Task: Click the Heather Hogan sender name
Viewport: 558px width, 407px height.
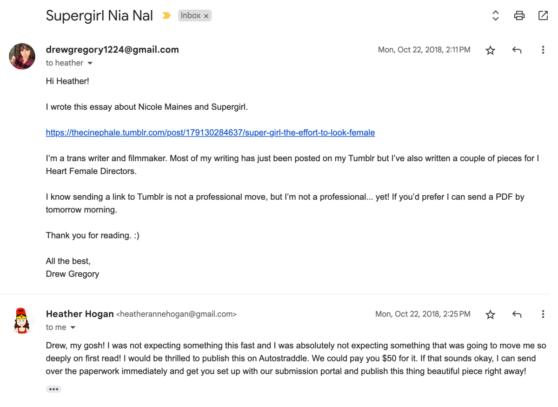Action: (x=80, y=314)
